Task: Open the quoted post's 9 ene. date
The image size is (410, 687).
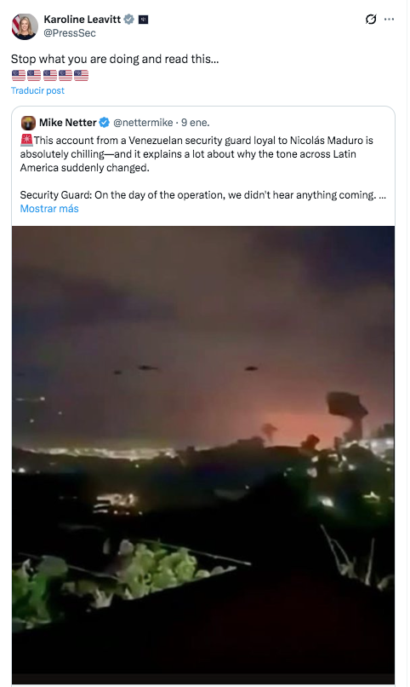Action: tap(196, 123)
